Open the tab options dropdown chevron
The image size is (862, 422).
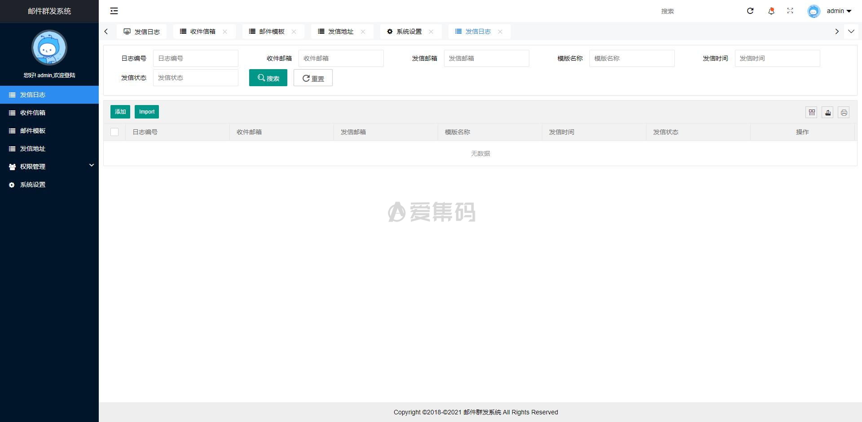click(x=851, y=31)
